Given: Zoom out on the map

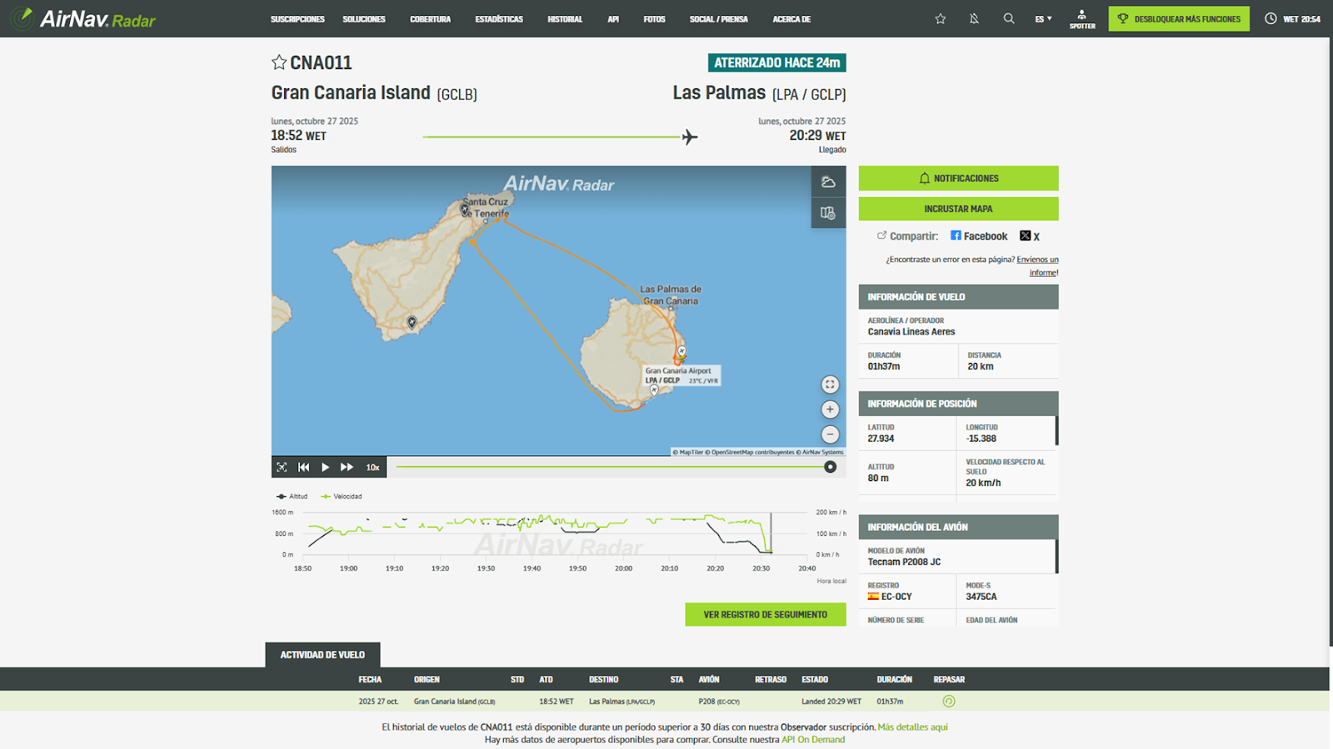Looking at the screenshot, I should tap(830, 434).
